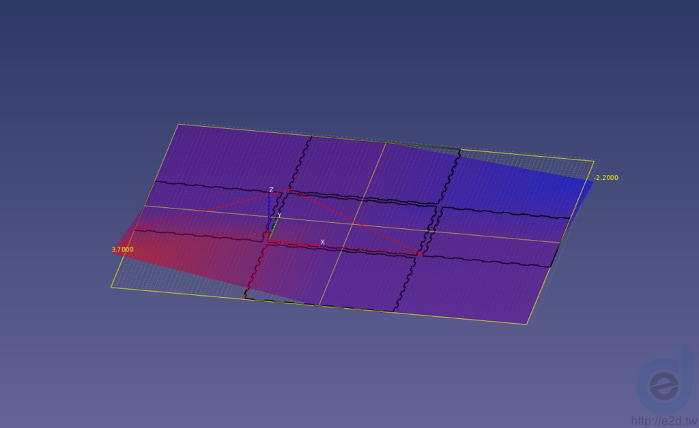The width and height of the screenshot is (699, 428).
Task: Pick the green Y axis line
Action: 274,229
